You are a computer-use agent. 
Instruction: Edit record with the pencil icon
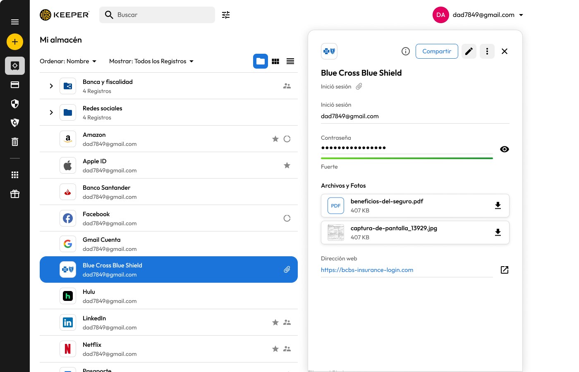click(x=469, y=51)
